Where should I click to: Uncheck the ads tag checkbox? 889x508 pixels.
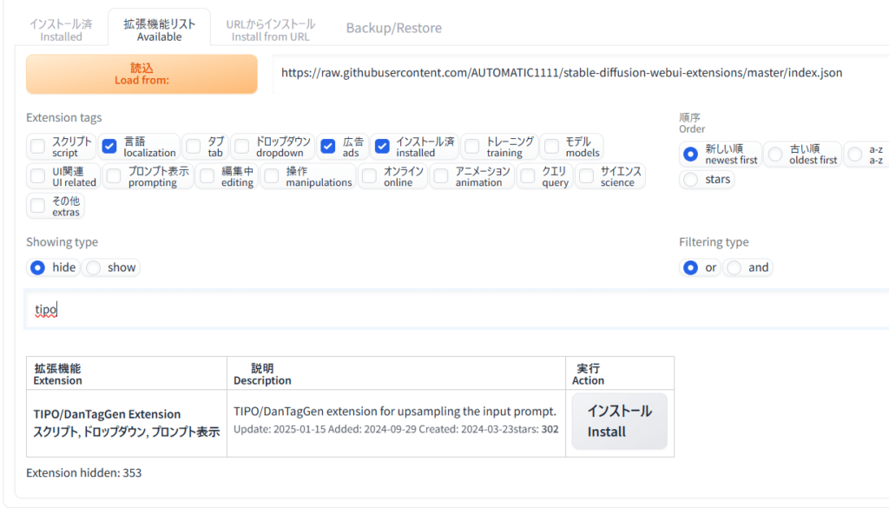click(328, 146)
